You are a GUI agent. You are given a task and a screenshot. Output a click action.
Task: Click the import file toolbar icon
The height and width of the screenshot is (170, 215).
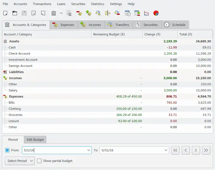43,13
